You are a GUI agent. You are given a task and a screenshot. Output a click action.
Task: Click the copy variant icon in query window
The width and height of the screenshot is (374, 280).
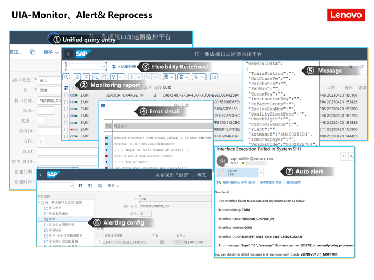coord(33,52)
